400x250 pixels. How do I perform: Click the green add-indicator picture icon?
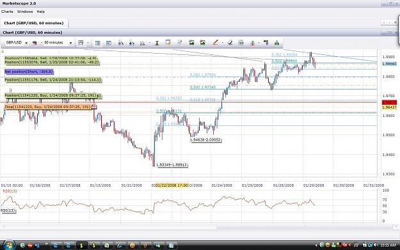pyautogui.click(x=191, y=43)
